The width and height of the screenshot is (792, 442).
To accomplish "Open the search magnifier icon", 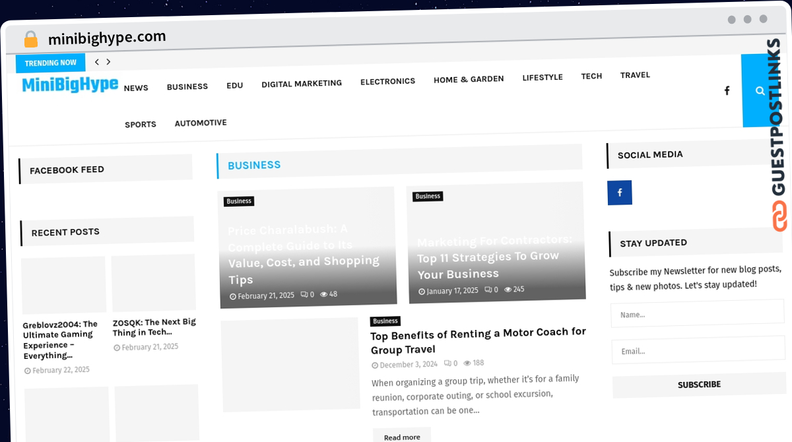I will tap(760, 91).
